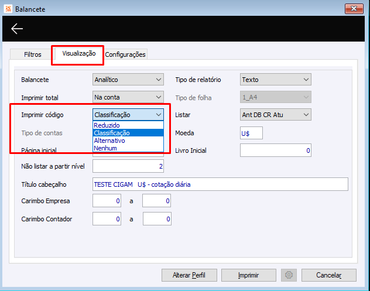The image size is (370, 291).
Task: Focus the Livro Inicial field
Action: pos(276,150)
